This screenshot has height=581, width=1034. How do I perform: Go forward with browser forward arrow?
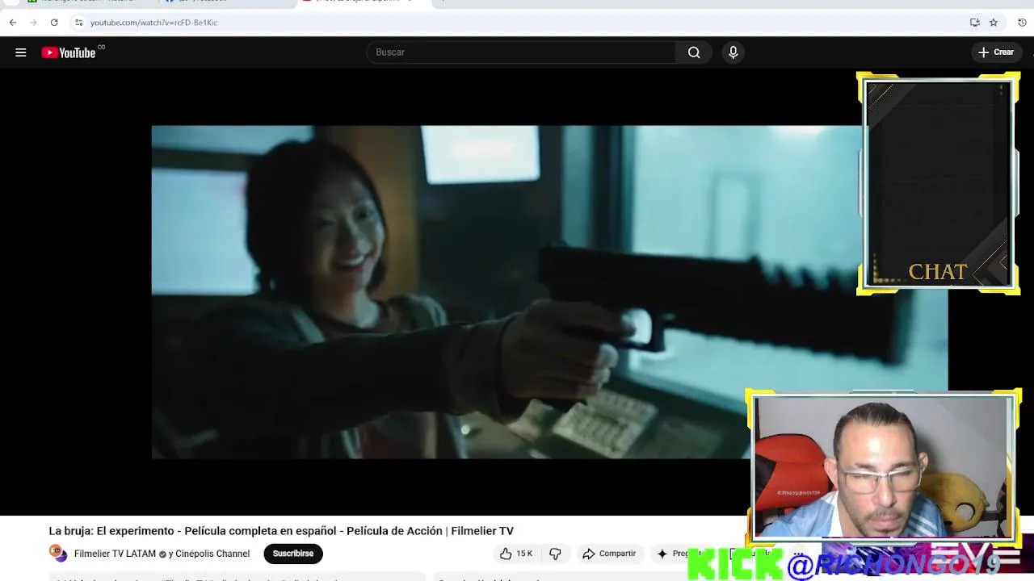[x=33, y=23]
